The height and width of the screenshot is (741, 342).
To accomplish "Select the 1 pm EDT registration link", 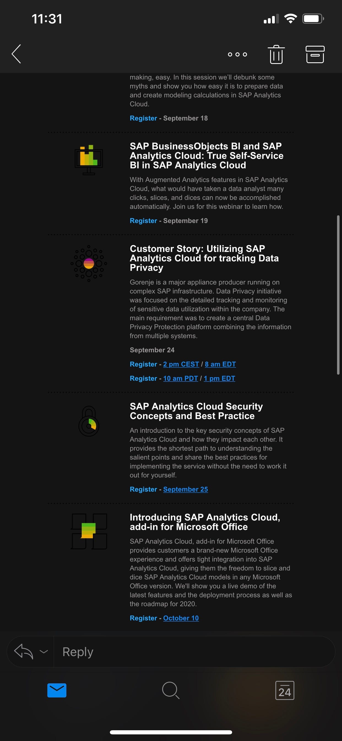I will tap(219, 378).
